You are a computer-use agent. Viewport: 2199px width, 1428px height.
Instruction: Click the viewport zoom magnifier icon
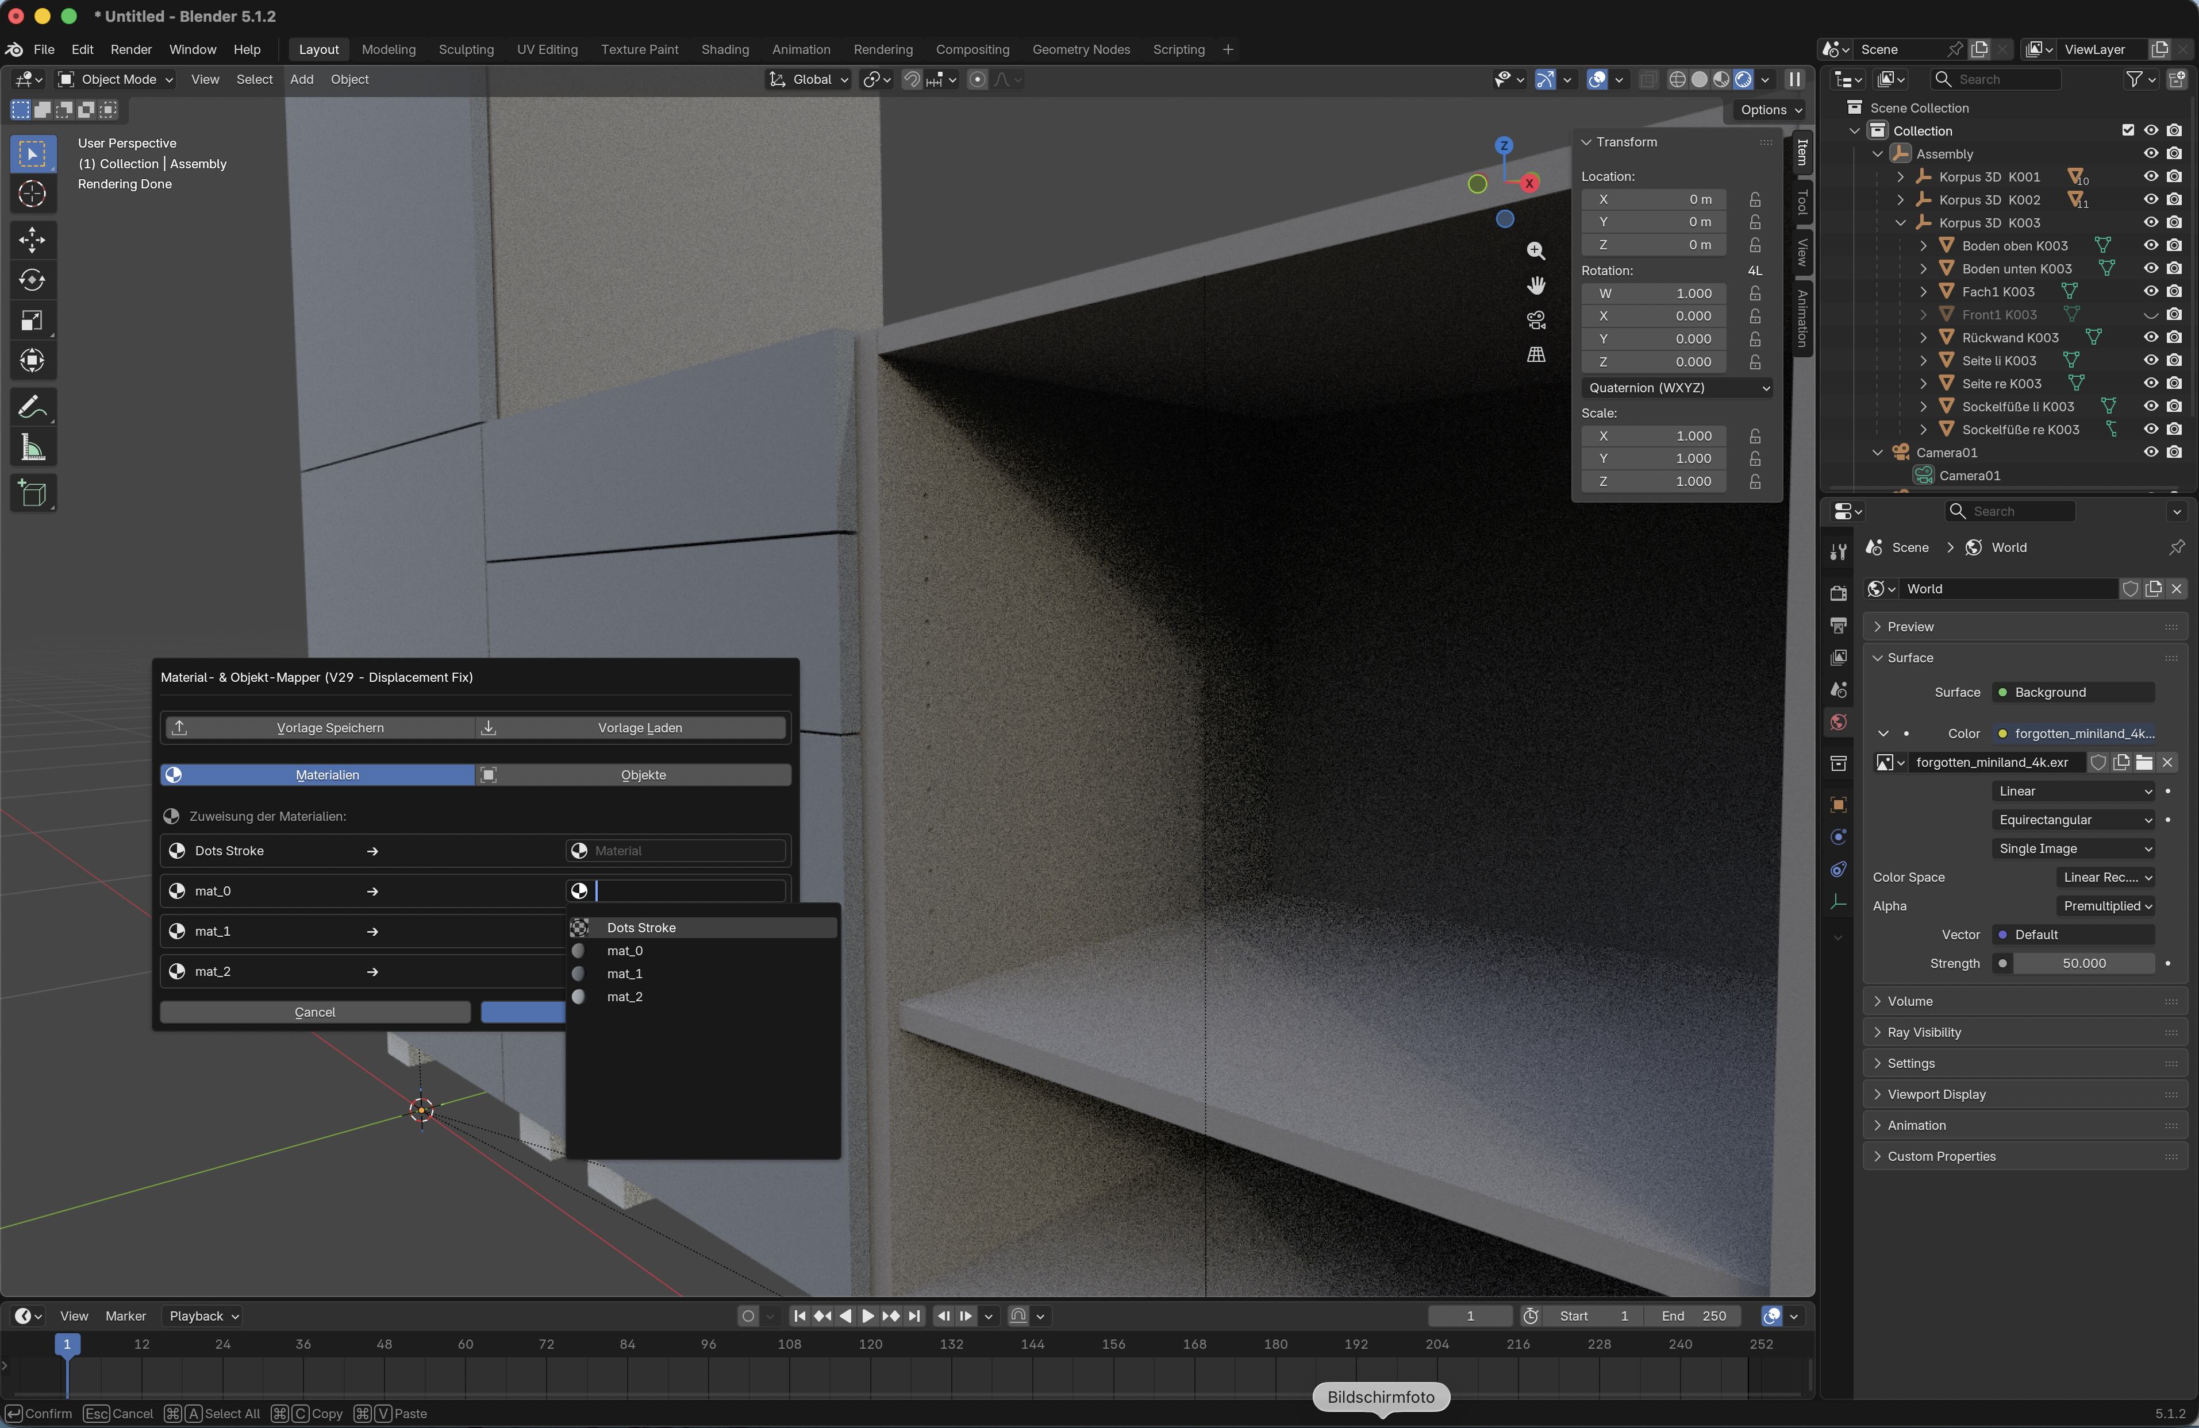tap(1536, 251)
